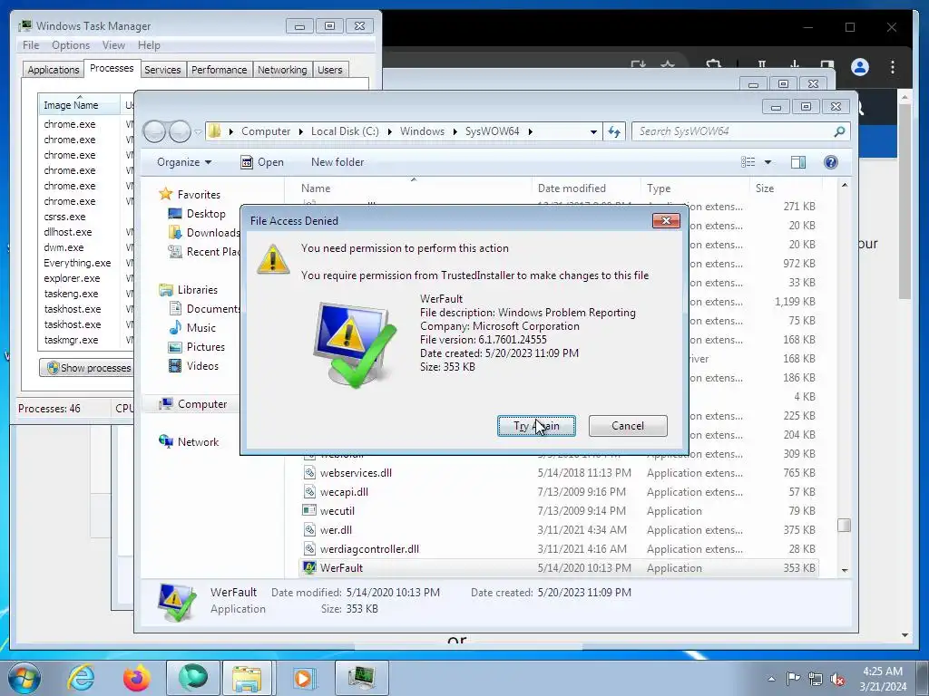Image resolution: width=929 pixels, height=696 pixels.
Task: Change your view icon in Explorer toolbar
Action: click(748, 162)
